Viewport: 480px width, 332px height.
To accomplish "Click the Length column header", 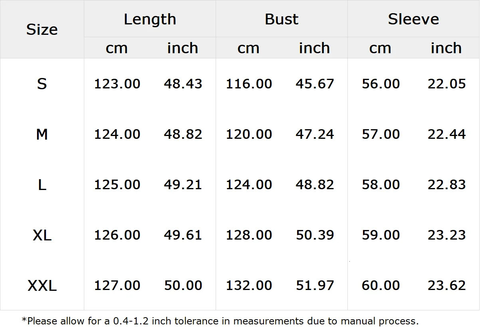I will point(150,19).
